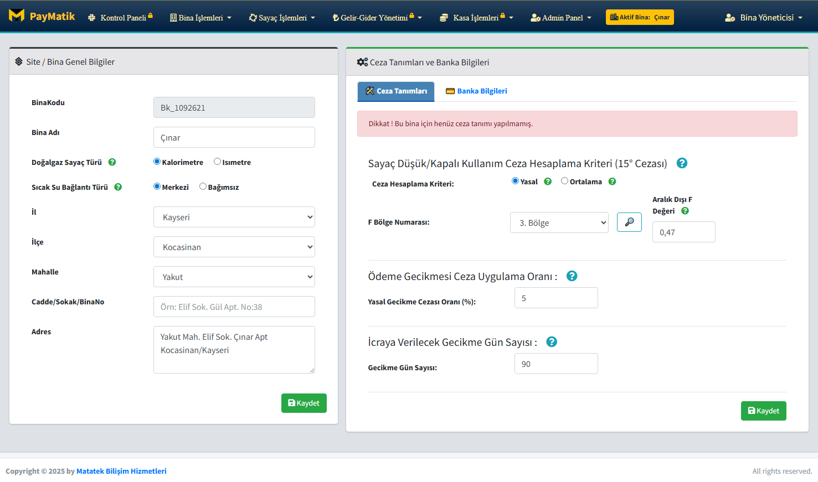Click the Cadde/Sokak/BinaNo input field
This screenshot has height=482, width=818.
[x=234, y=307]
